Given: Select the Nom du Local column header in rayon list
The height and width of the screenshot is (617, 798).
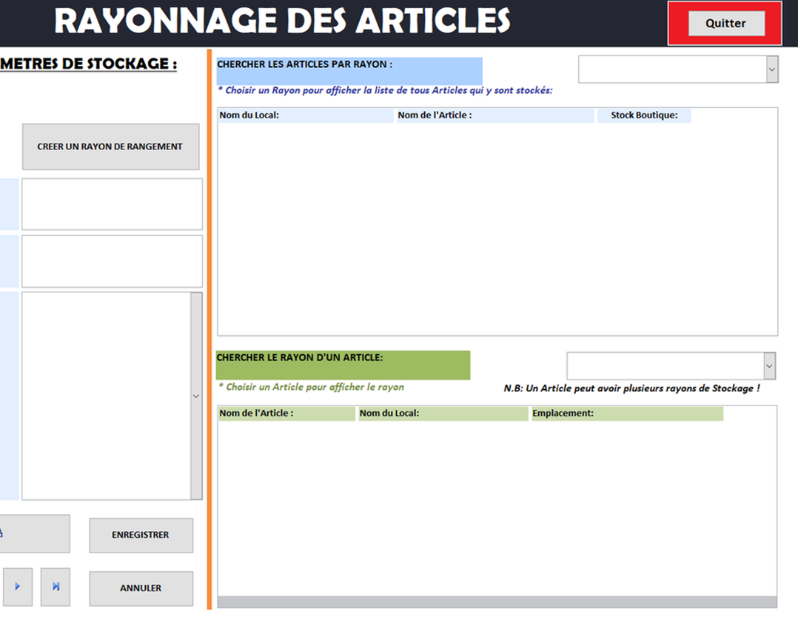Looking at the screenshot, I should click(x=305, y=115).
